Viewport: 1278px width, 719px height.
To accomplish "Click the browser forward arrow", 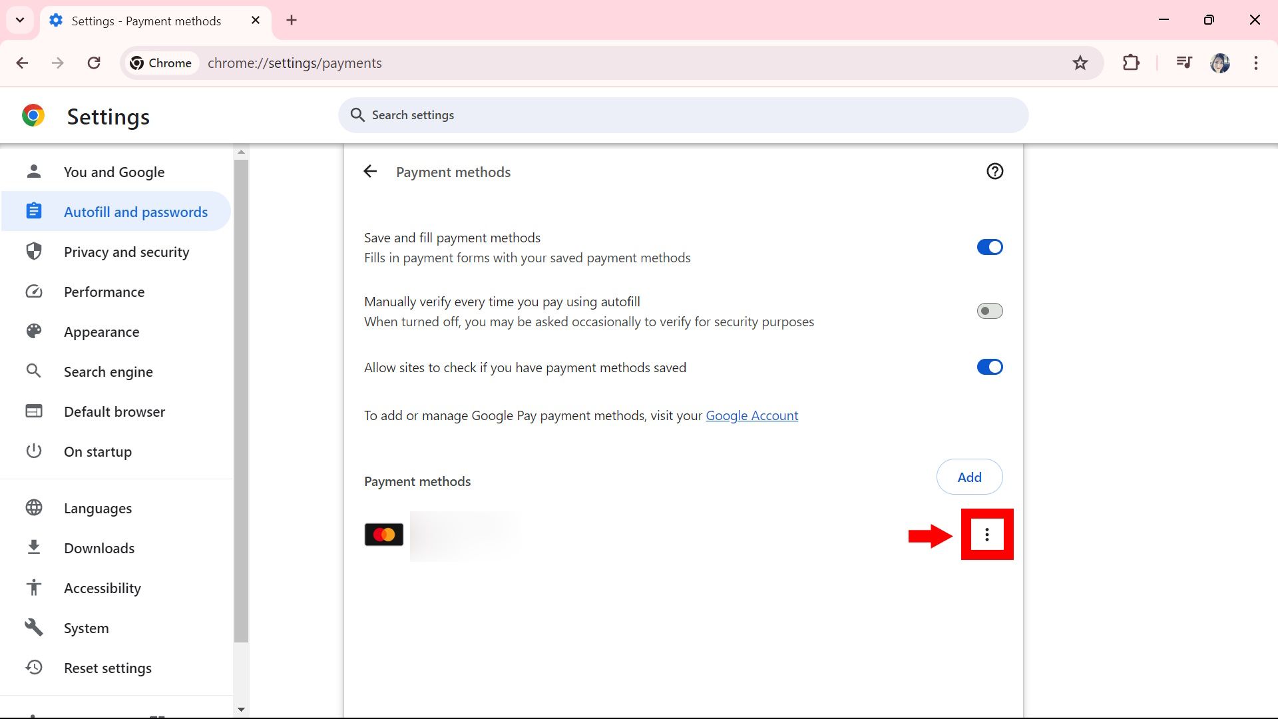I will [x=58, y=63].
